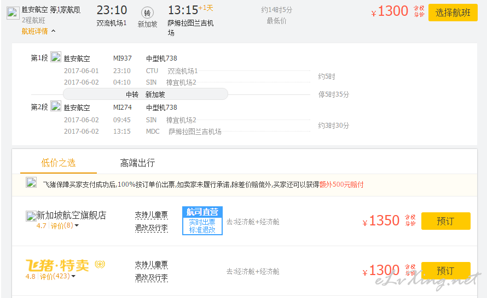Open 支持儿童票 for 新加坡航空旗舰店
Image resolution: width=487 pixels, height=298 pixels.
(x=151, y=215)
